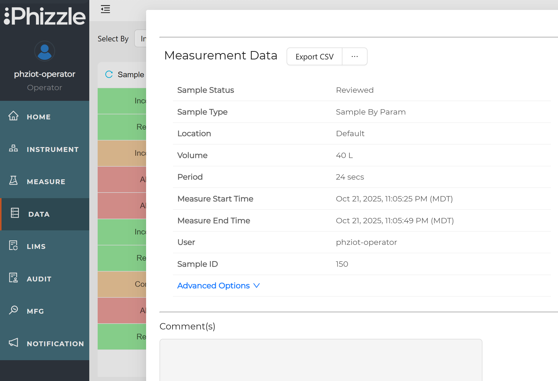This screenshot has height=381, width=558.
Task: Select the DATA menu entry
Action: (39, 214)
